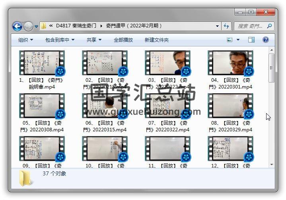Viewport: 286px width, 200px height.
Task: Click the Forward navigation arrow button
Action: pos(29,27)
